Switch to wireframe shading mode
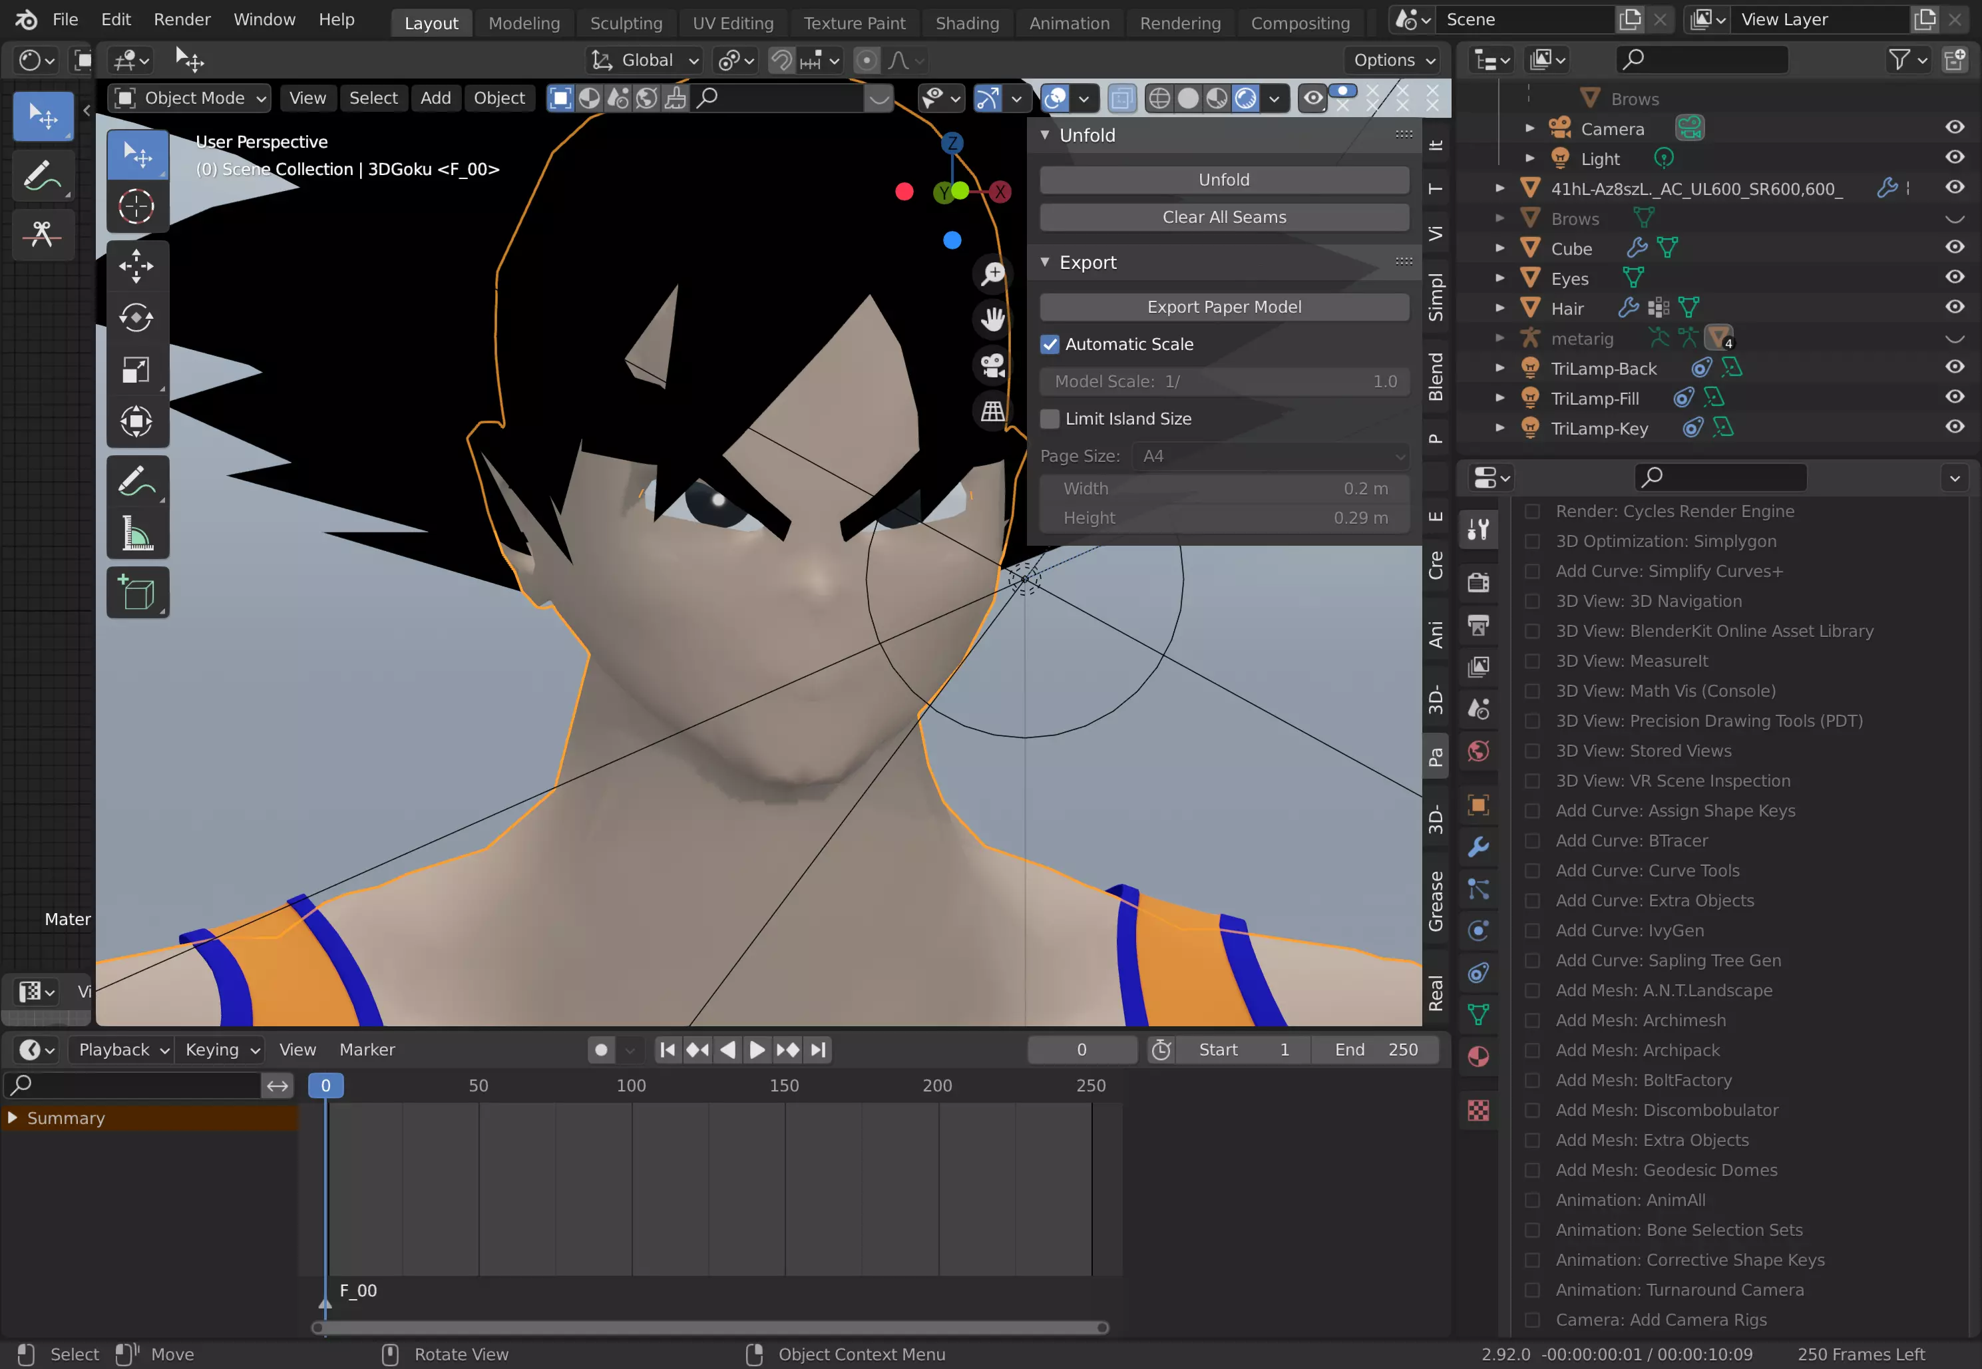This screenshot has width=1982, height=1369. 1159,98
